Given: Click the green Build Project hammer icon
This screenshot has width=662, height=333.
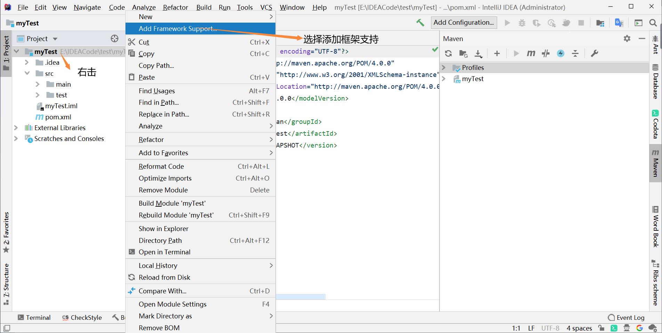Looking at the screenshot, I should (420, 23).
